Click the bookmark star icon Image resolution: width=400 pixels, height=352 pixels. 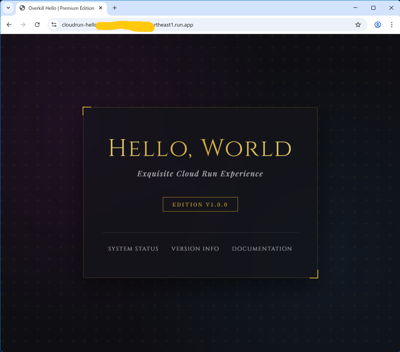[x=358, y=24]
